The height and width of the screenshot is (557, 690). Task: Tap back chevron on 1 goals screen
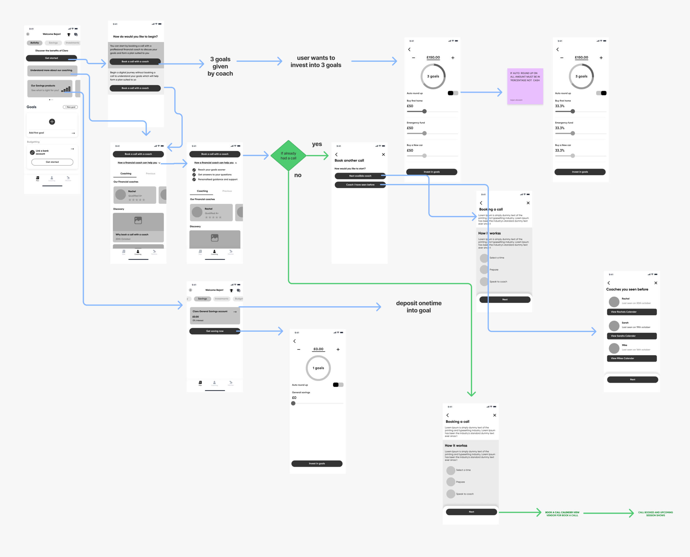294,341
